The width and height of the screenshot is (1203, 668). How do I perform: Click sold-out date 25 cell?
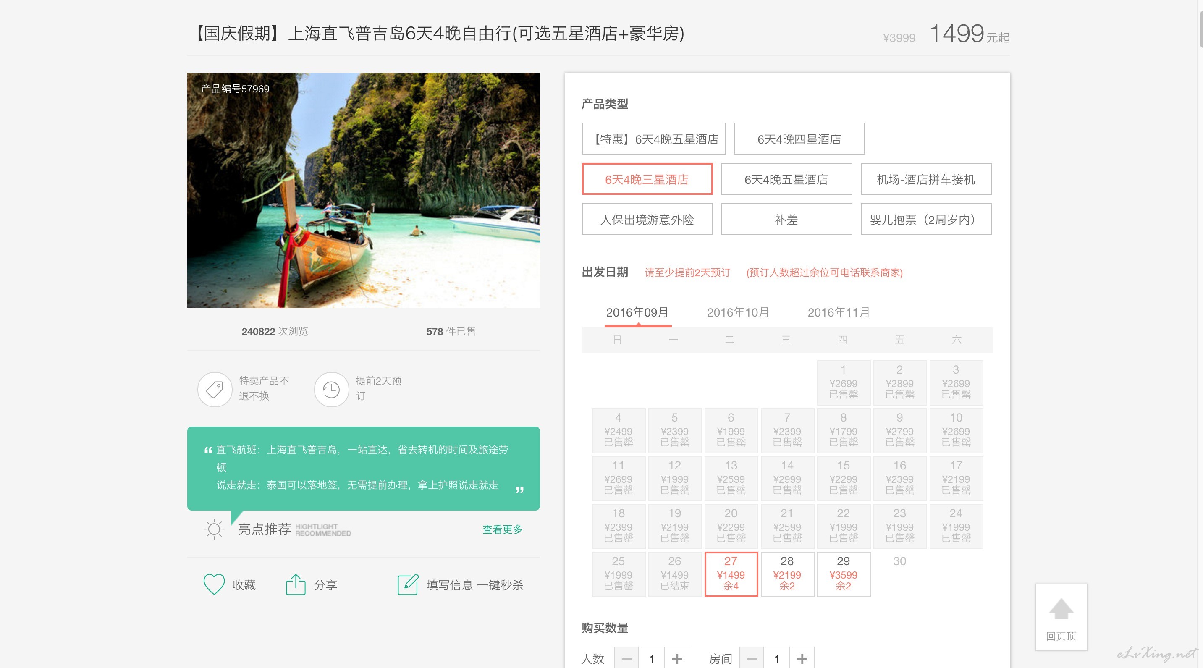click(619, 574)
